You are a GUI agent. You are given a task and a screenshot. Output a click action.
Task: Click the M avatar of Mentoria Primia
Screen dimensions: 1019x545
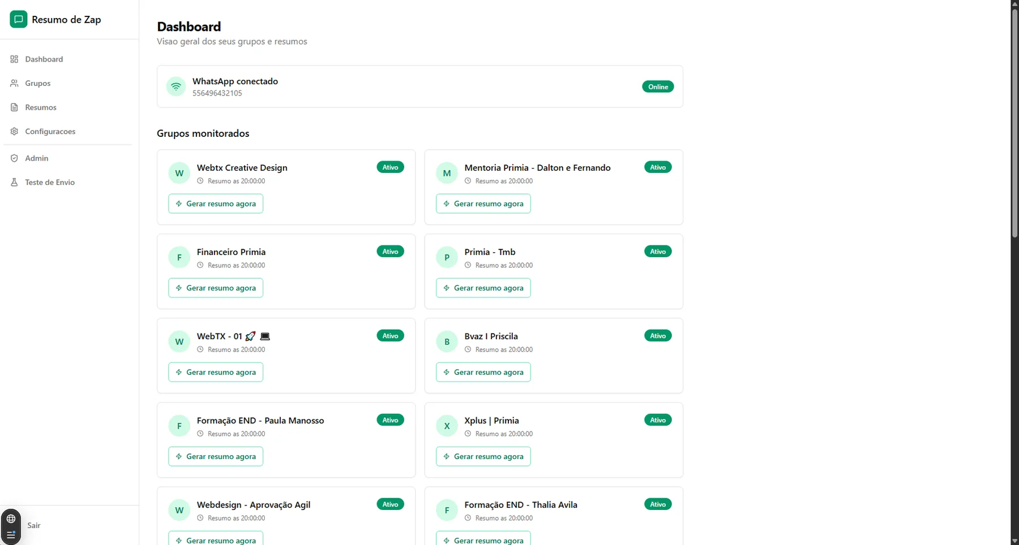447,173
